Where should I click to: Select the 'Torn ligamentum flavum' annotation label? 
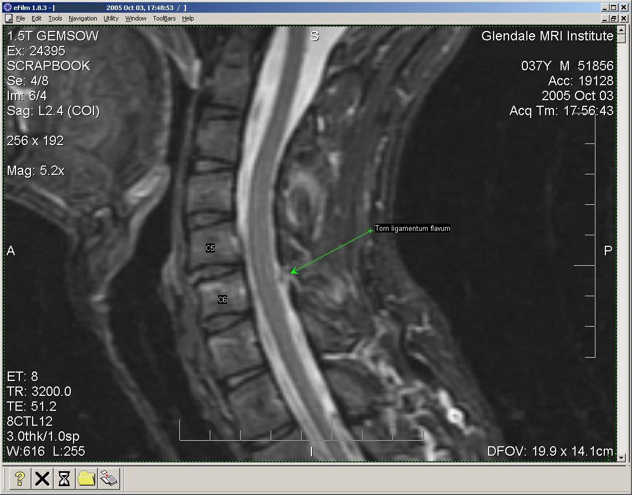coord(412,228)
